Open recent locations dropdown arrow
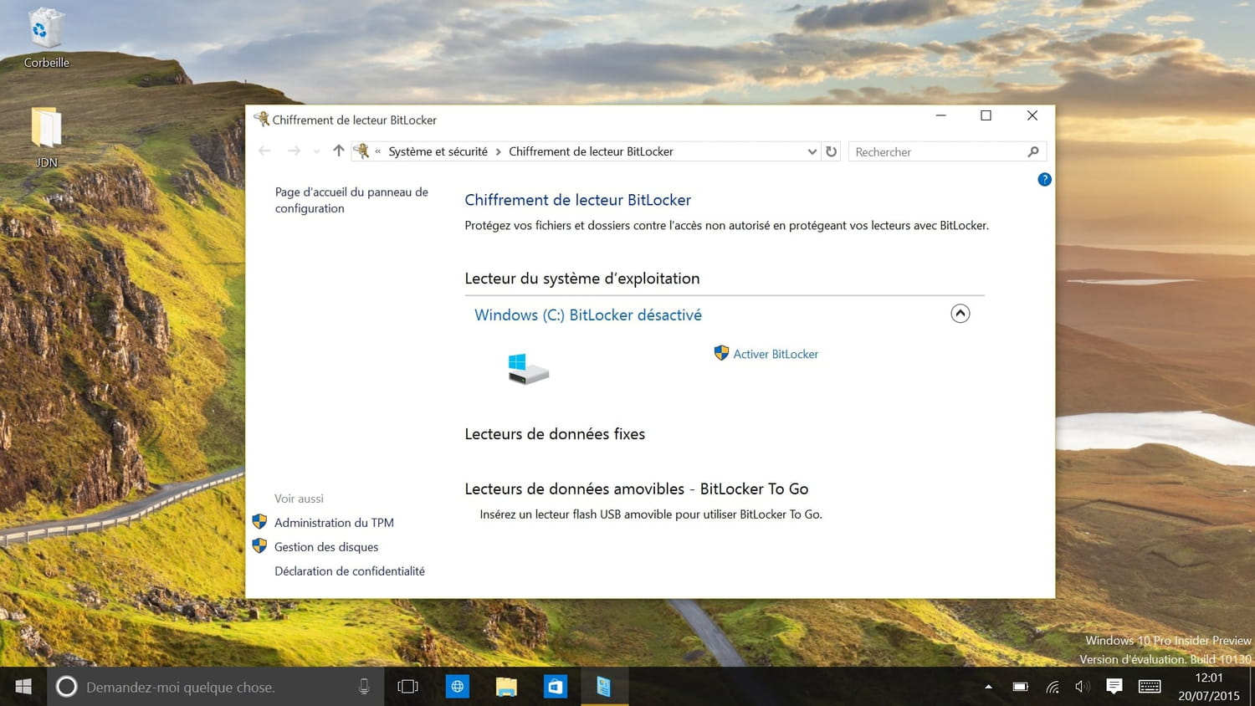 (316, 152)
